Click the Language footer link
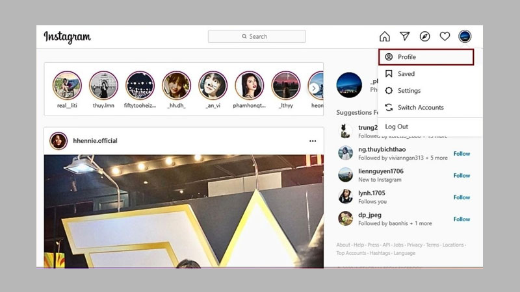The image size is (520, 292). coord(404,253)
